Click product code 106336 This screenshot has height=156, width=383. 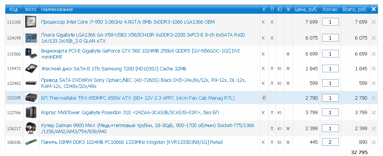[x=14, y=142]
